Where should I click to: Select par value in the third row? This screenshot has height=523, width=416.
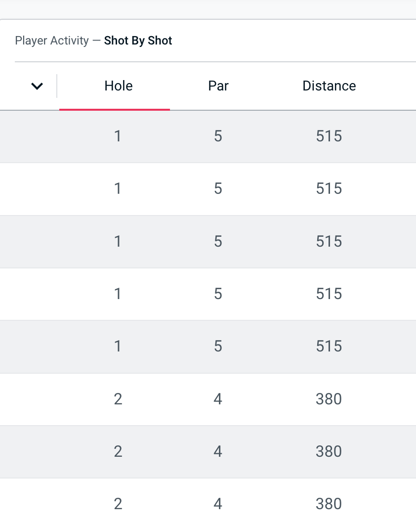tap(218, 242)
